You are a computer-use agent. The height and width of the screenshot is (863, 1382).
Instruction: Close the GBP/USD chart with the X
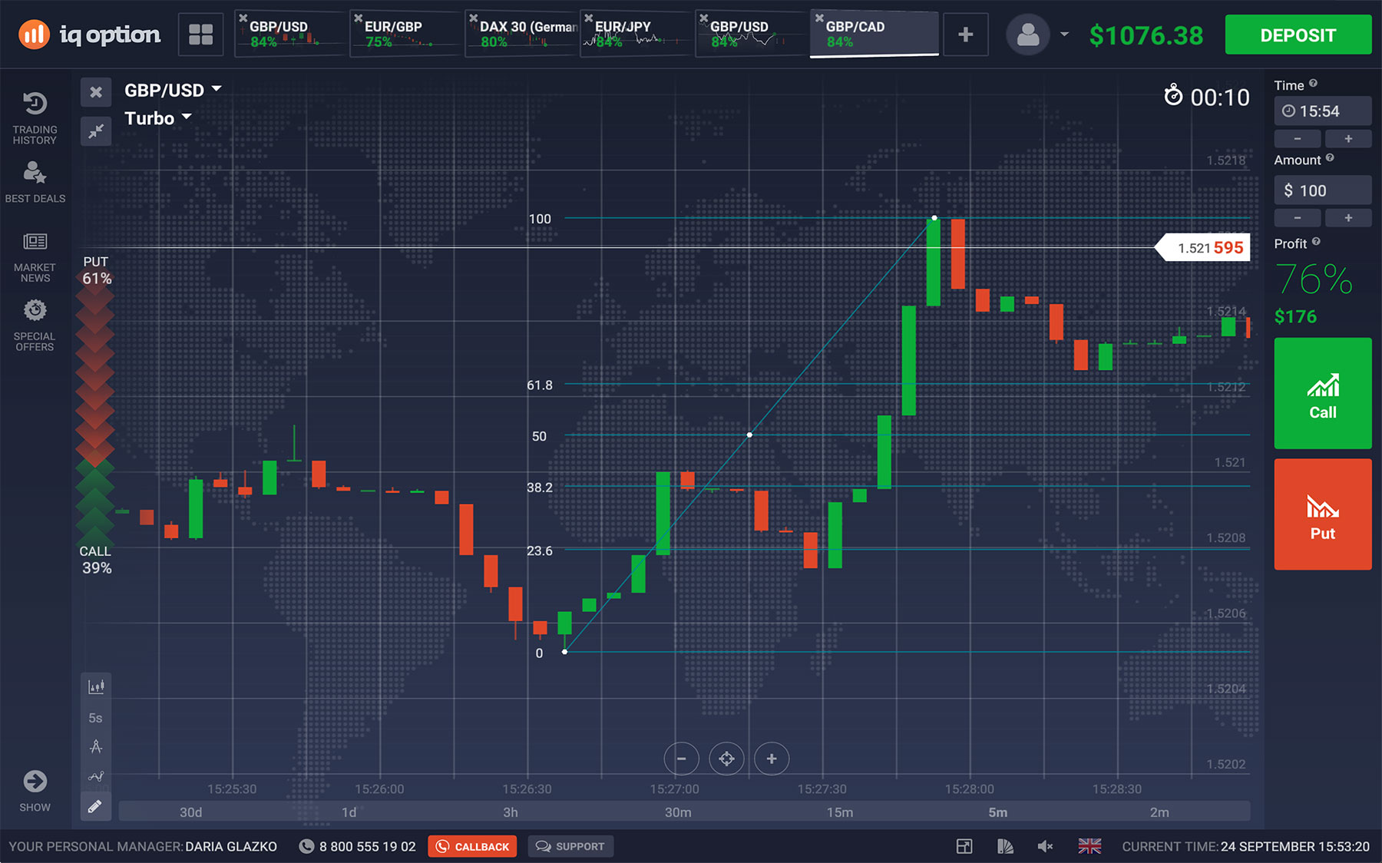click(96, 92)
